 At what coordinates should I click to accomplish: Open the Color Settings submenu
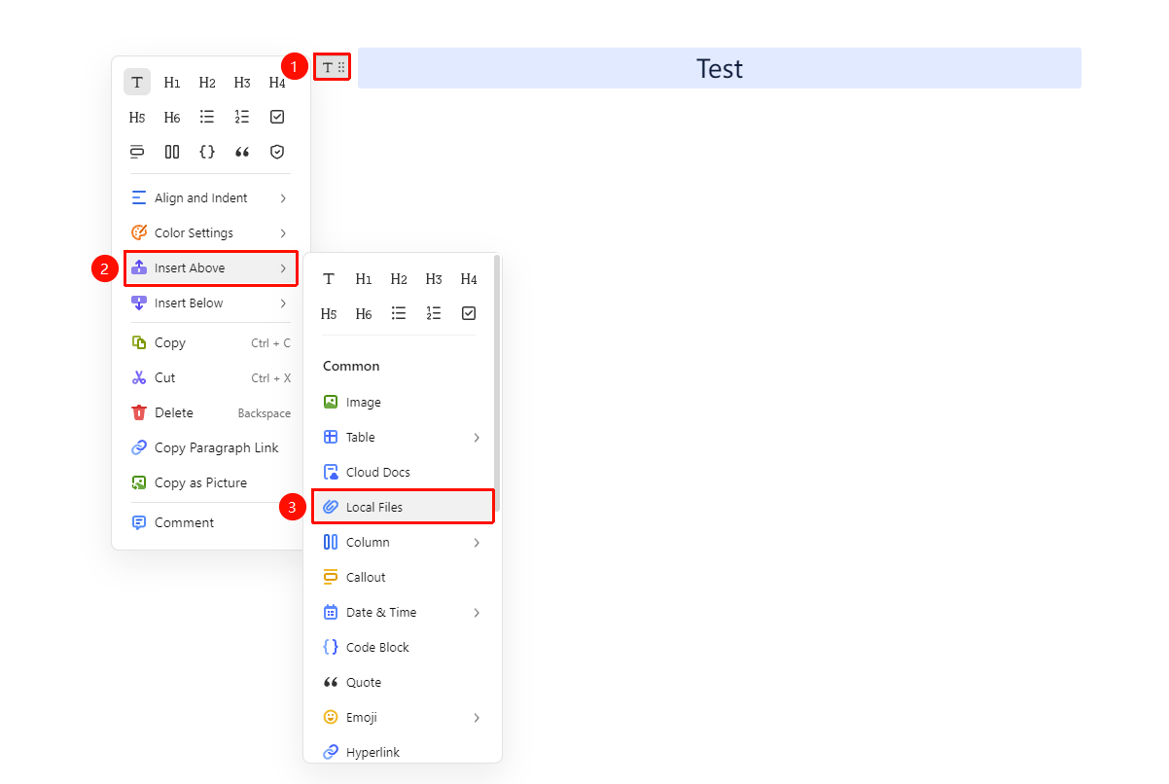(210, 233)
